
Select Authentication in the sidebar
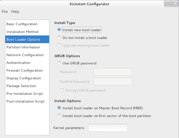(18, 63)
